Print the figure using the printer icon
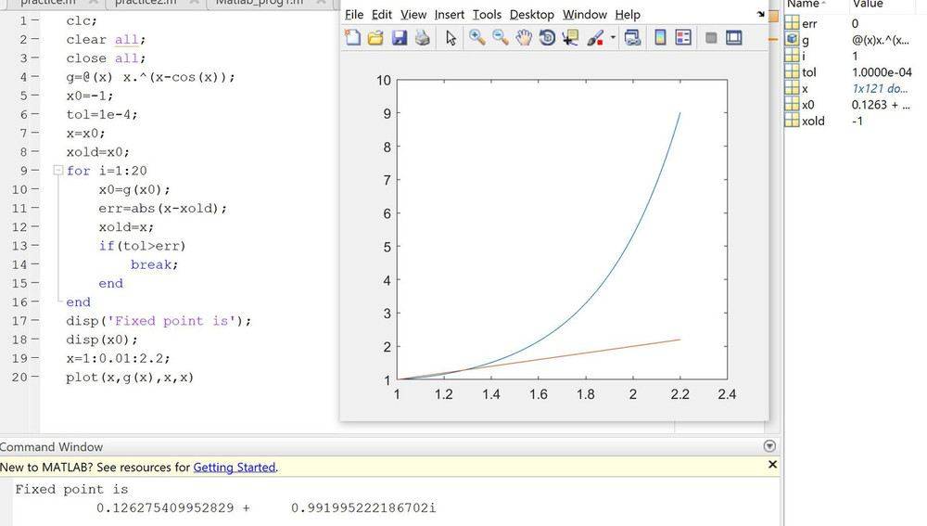 click(x=423, y=38)
